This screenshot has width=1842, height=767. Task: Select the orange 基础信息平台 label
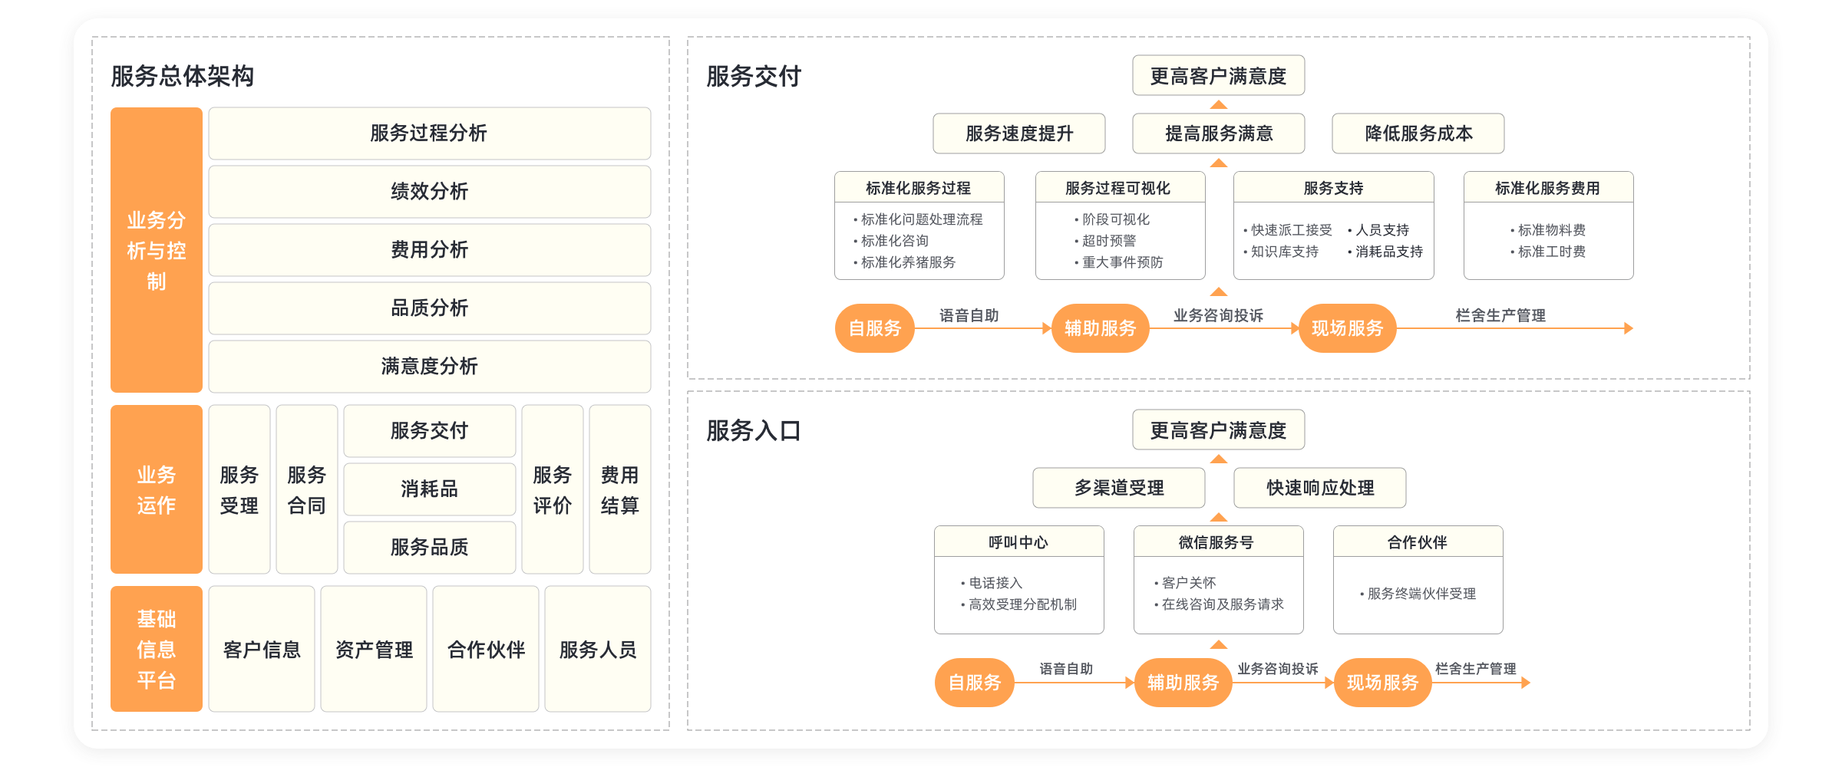point(157,649)
